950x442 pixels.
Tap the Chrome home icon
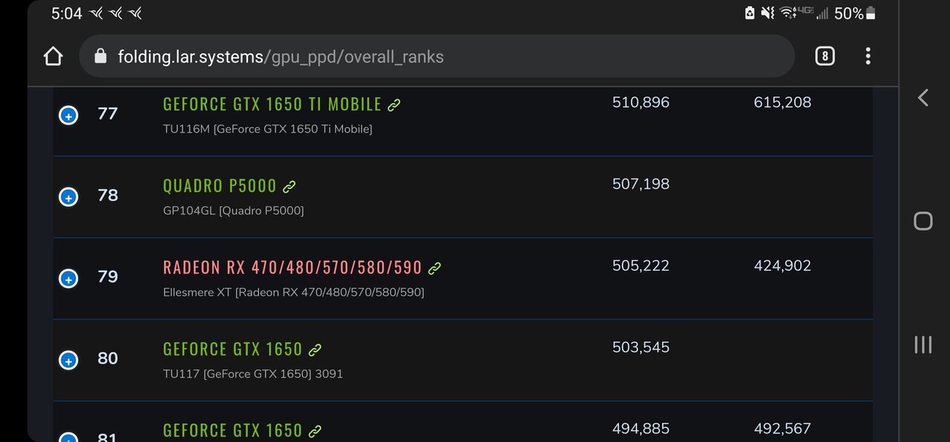tap(53, 56)
